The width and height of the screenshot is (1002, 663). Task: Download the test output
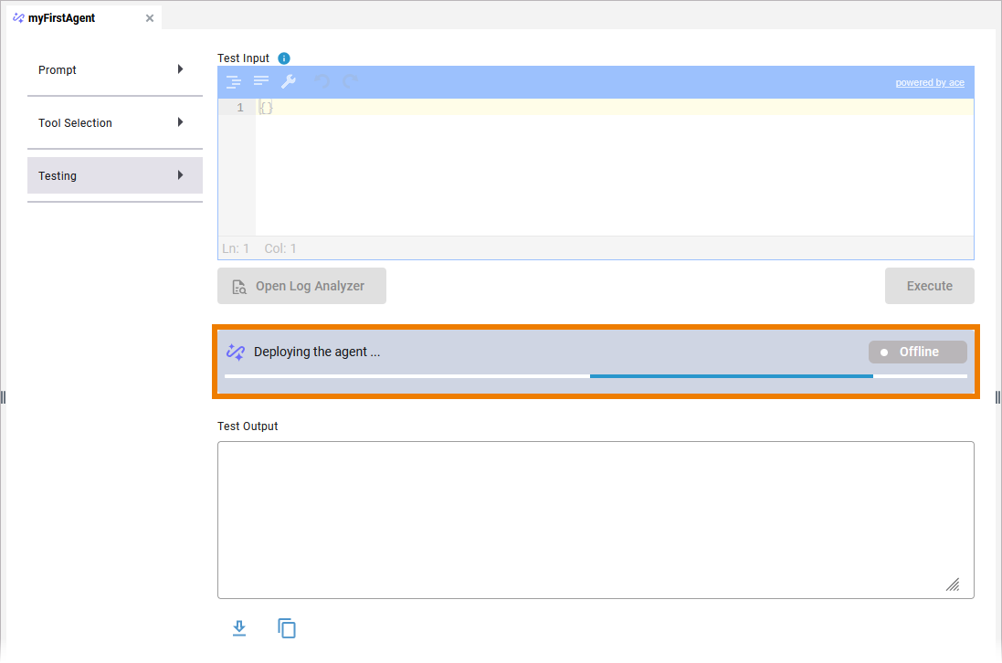[x=239, y=628]
